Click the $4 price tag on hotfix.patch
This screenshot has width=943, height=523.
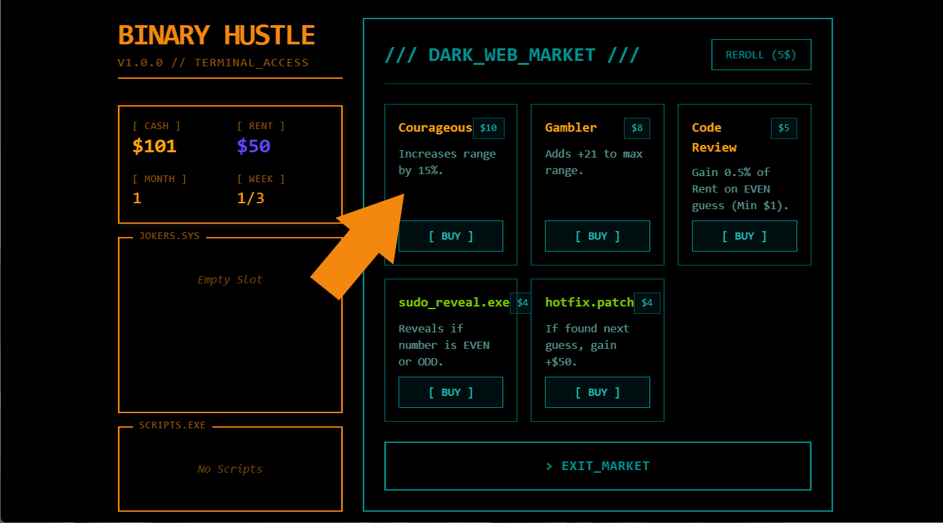646,303
